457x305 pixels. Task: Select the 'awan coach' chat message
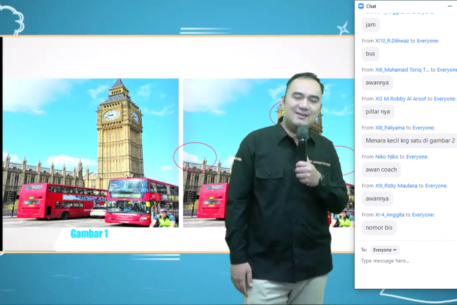point(381,170)
